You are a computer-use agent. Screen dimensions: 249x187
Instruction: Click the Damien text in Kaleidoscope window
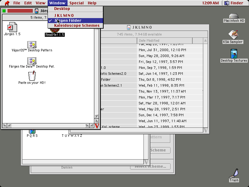click(67, 168)
